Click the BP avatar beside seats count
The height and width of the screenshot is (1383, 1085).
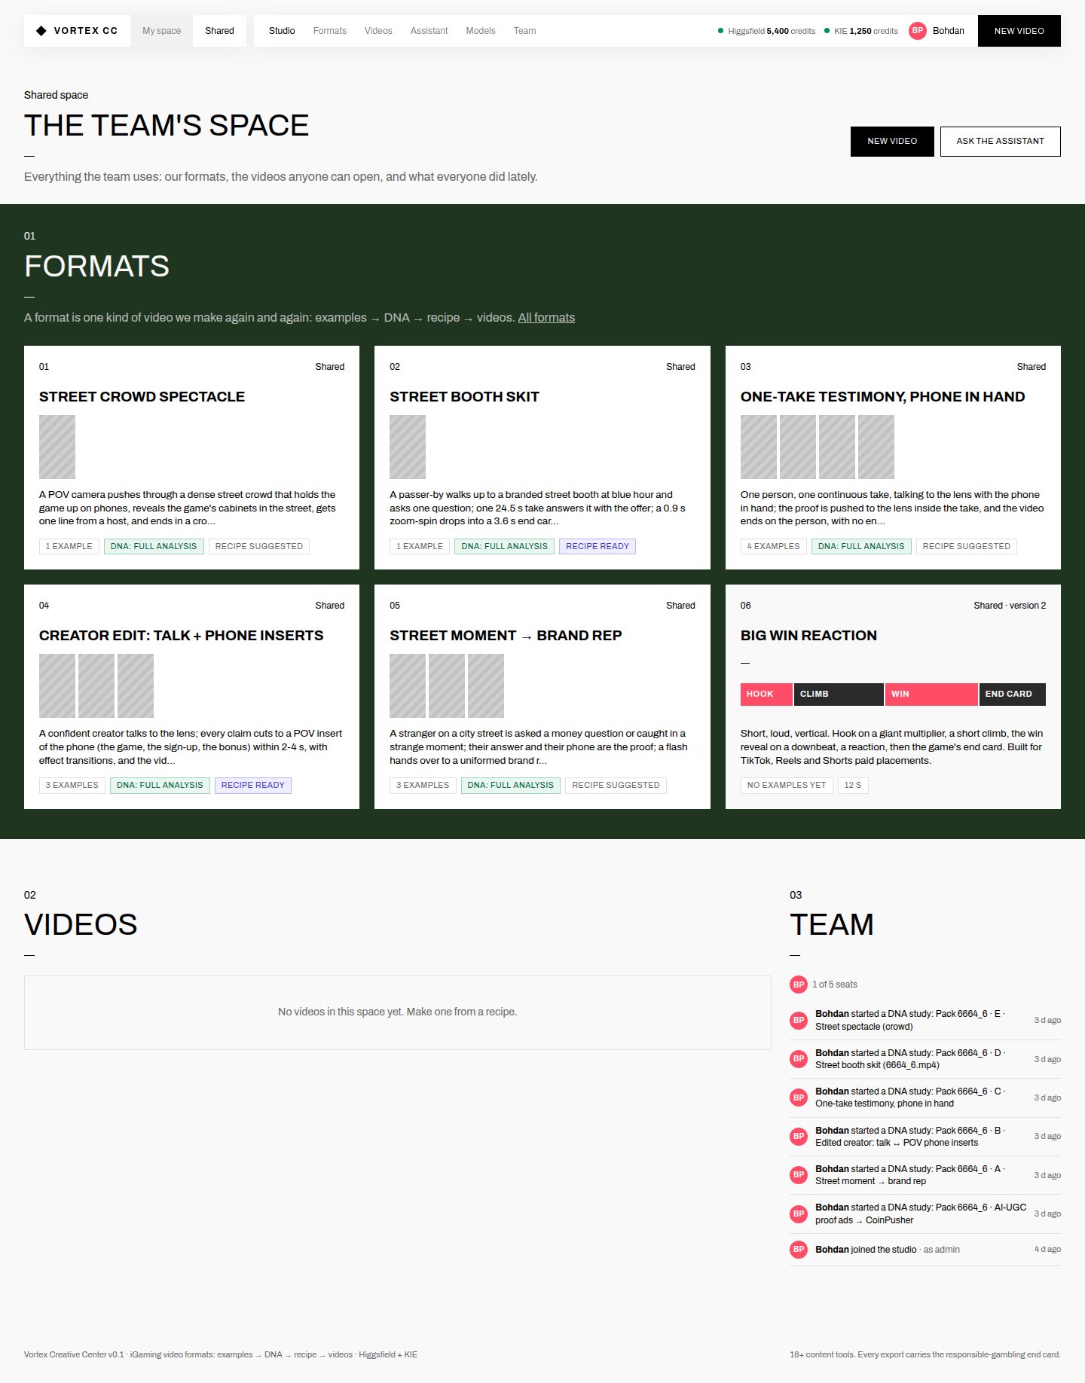(799, 985)
